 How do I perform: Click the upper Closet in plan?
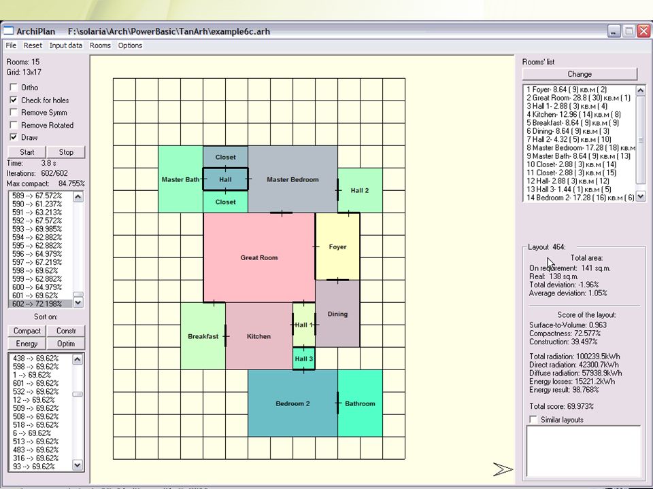click(x=225, y=157)
